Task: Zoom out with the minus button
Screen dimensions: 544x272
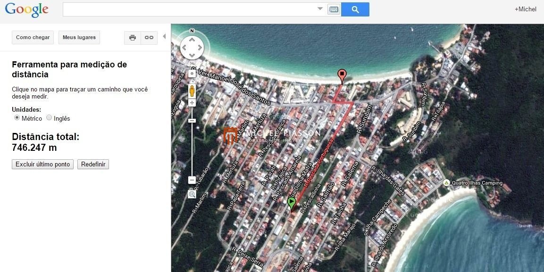Action: (x=192, y=180)
